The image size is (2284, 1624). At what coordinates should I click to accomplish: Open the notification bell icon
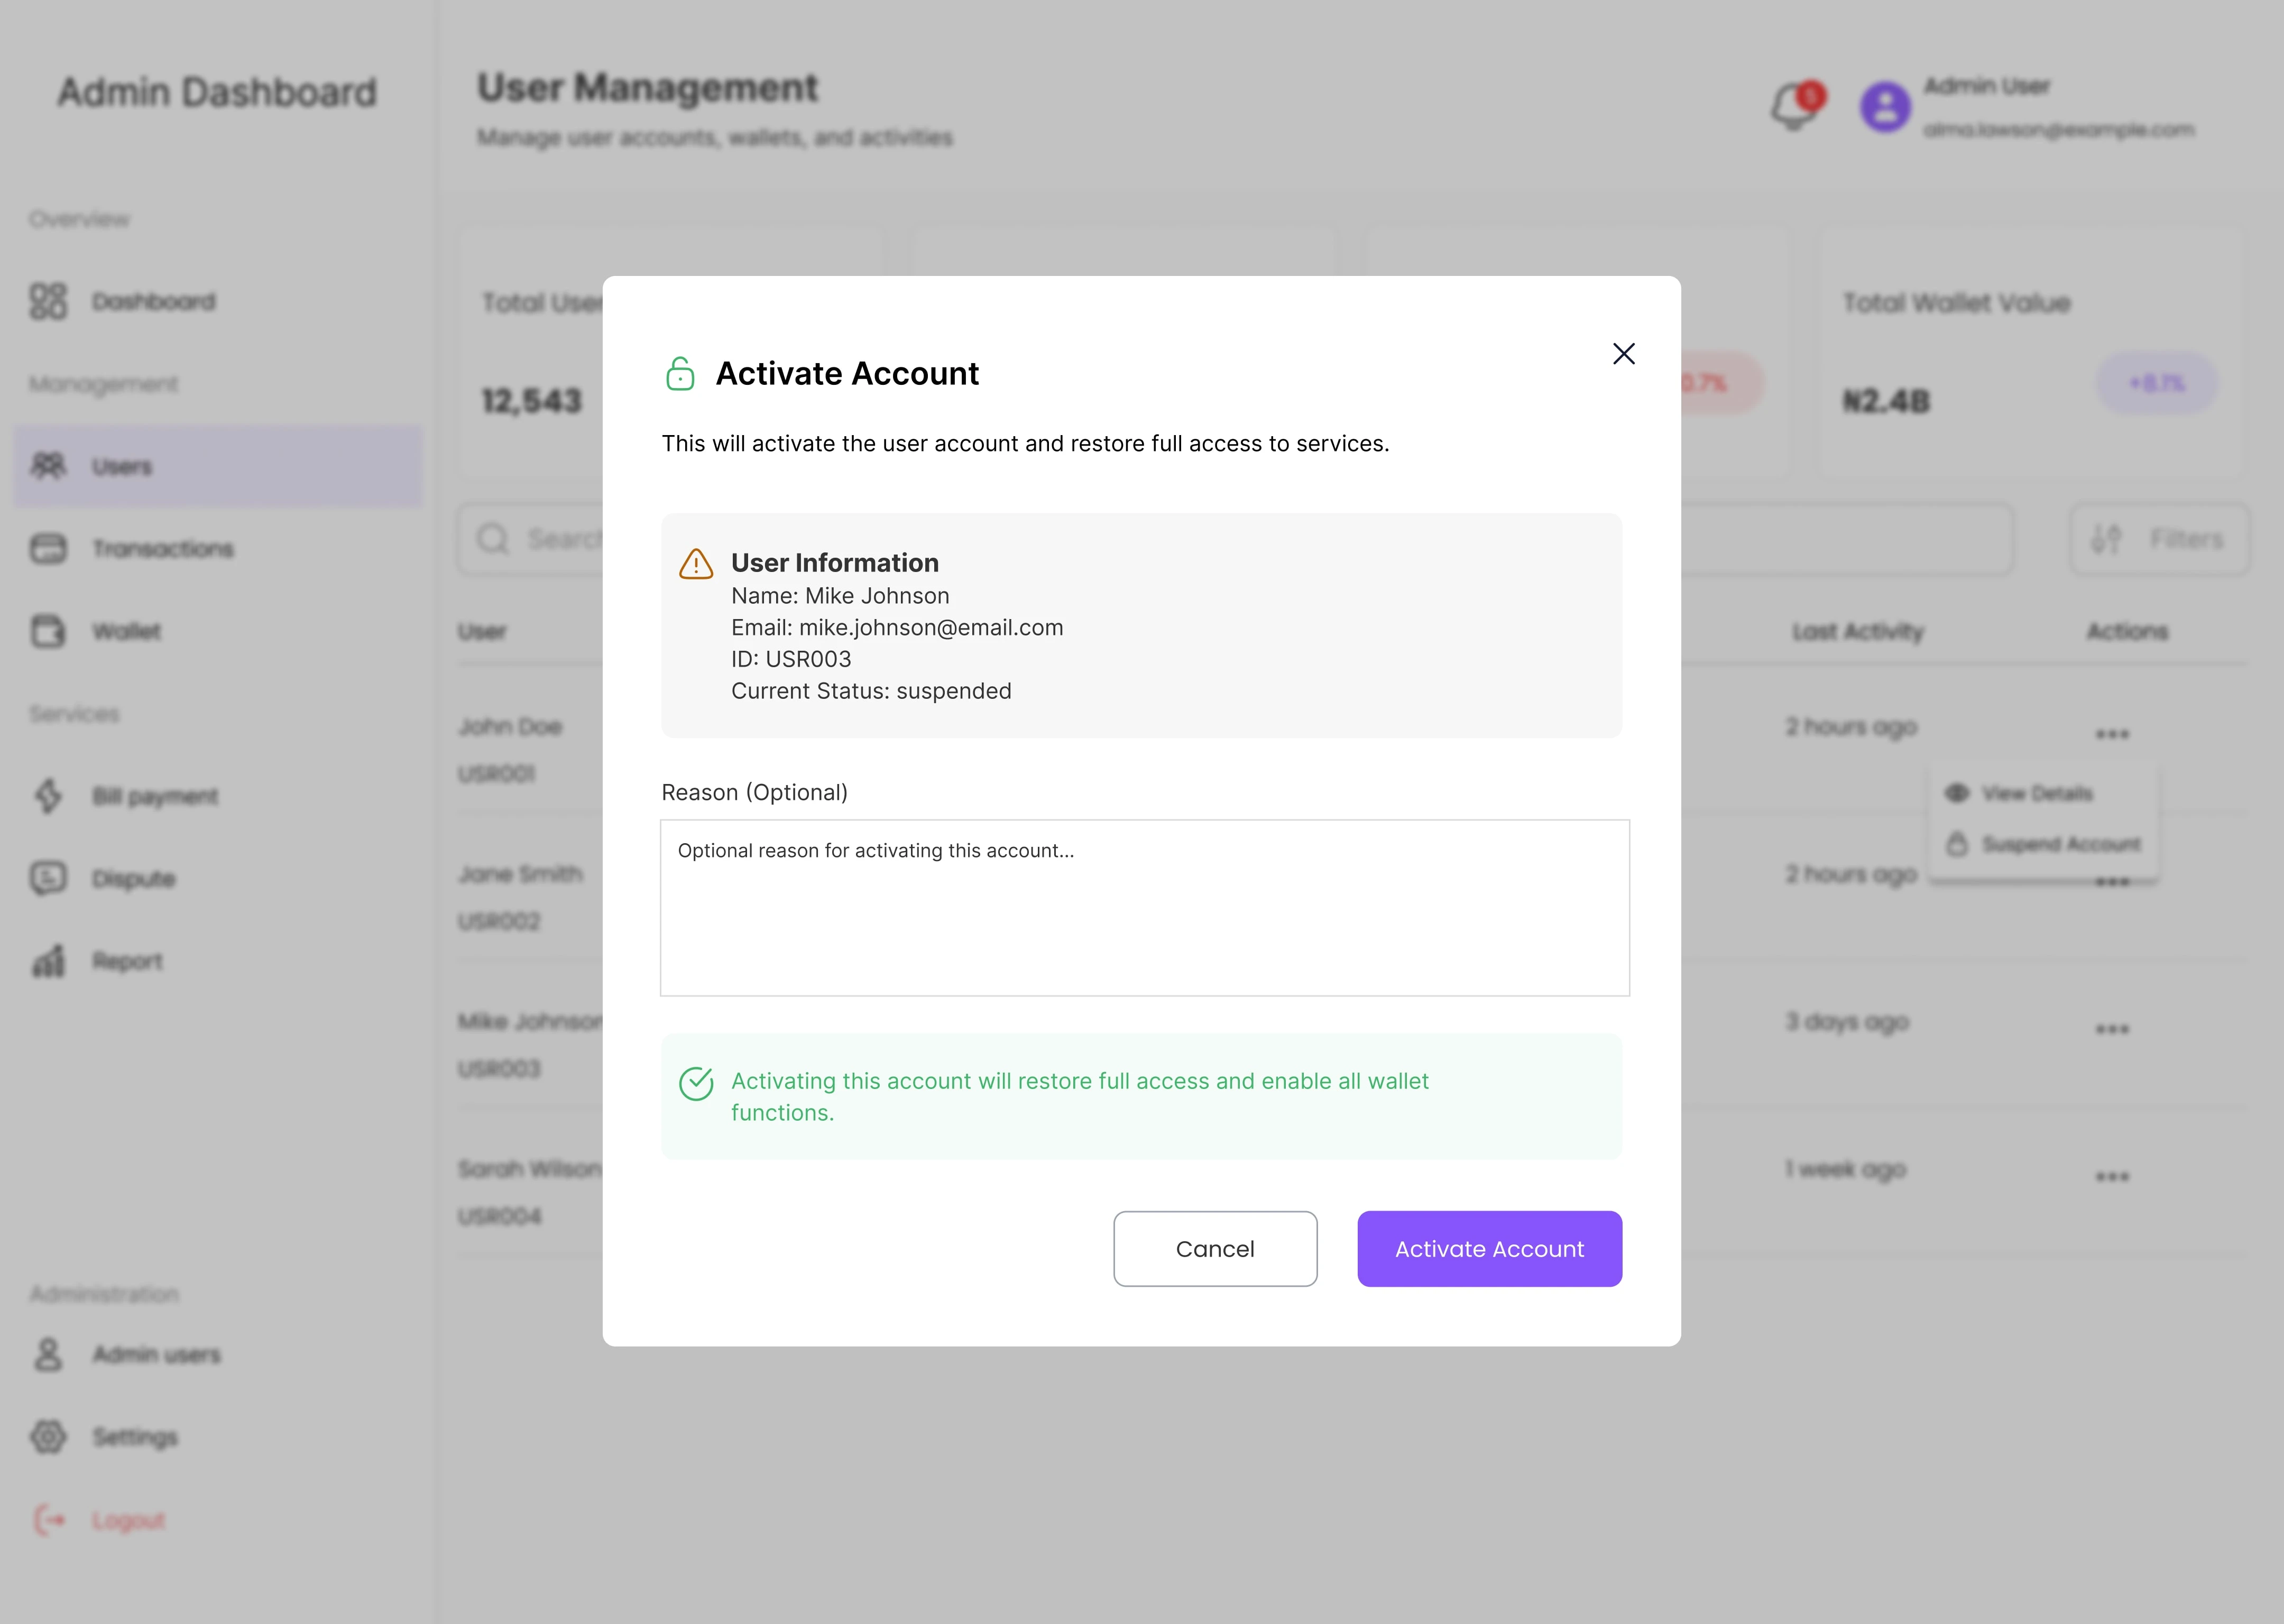(1794, 108)
